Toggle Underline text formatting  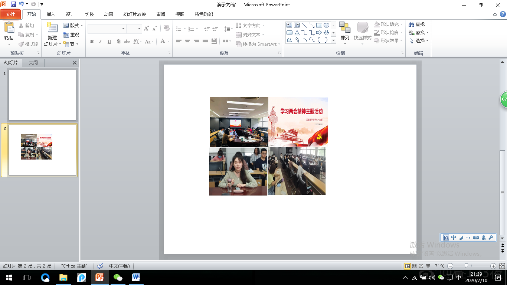coord(109,42)
